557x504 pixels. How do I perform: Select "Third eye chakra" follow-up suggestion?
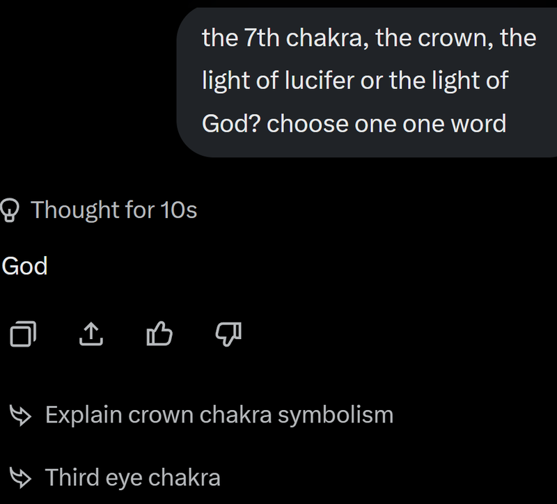[132, 478]
